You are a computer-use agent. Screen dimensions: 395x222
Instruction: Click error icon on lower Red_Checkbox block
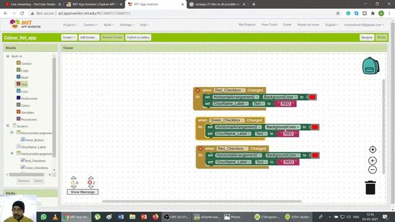[200, 149]
